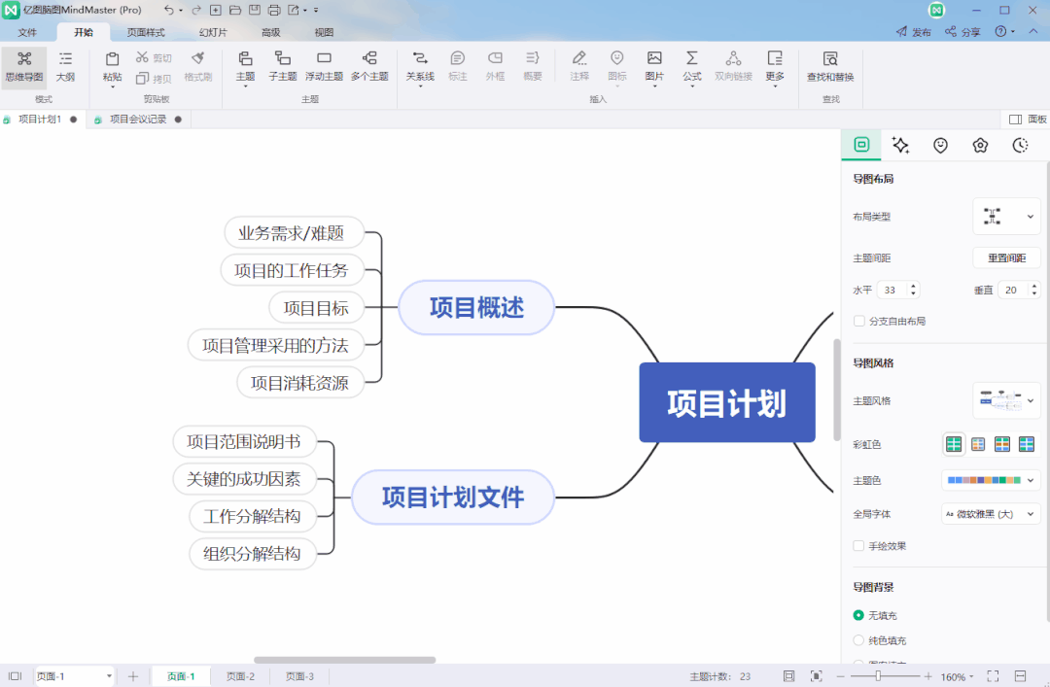
Task: Open the 文件 menu
Action: pos(27,32)
